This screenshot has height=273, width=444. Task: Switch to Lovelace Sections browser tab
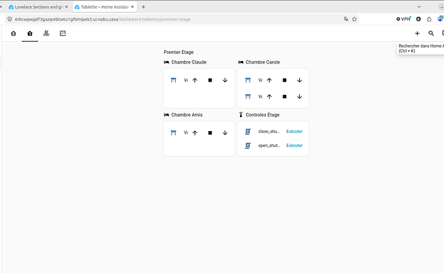tap(37, 7)
